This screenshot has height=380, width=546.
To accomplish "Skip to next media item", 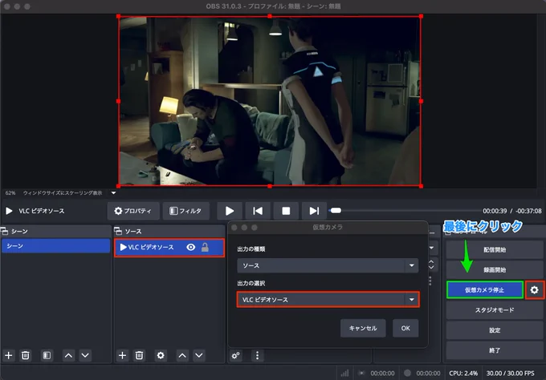I will [314, 211].
